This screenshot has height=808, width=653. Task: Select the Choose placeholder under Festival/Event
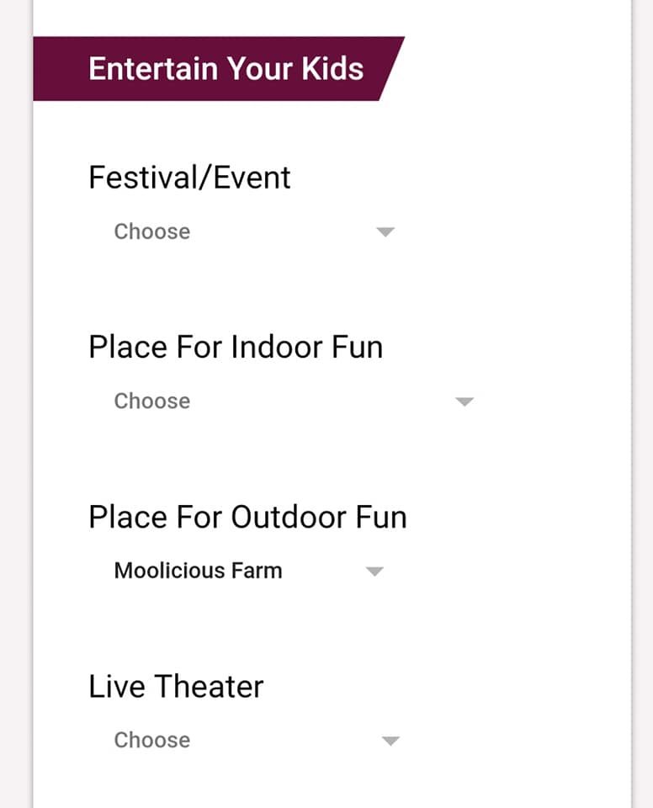152,231
